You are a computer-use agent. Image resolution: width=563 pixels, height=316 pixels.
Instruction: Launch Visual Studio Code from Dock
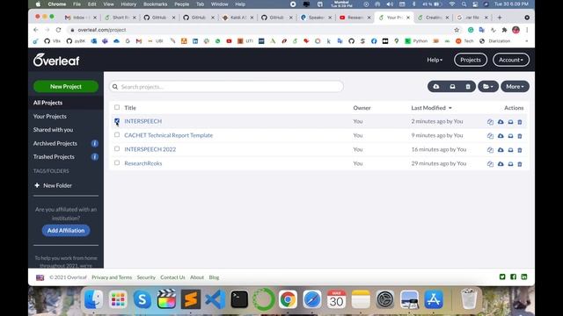click(215, 299)
